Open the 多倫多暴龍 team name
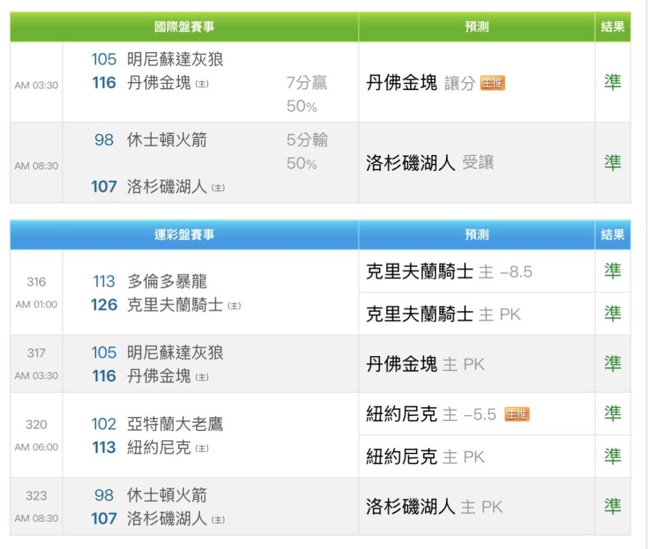 167,282
